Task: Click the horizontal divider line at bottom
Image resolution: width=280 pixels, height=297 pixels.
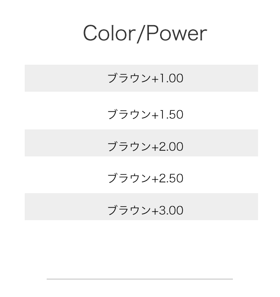Action: click(x=140, y=279)
